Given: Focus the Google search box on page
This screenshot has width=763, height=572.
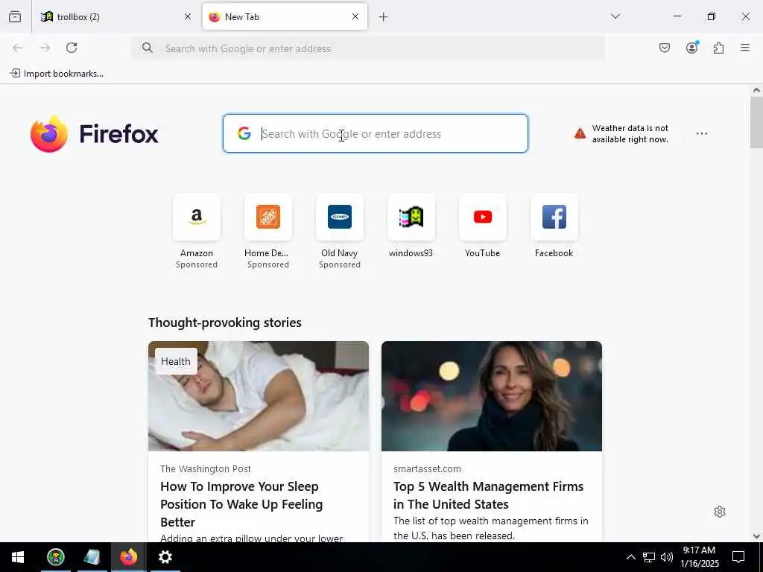Looking at the screenshot, I should click(376, 133).
